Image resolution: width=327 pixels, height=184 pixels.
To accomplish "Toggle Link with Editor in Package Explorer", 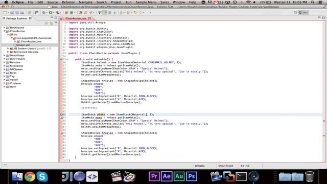I will pyautogui.click(x=51, y=24).
